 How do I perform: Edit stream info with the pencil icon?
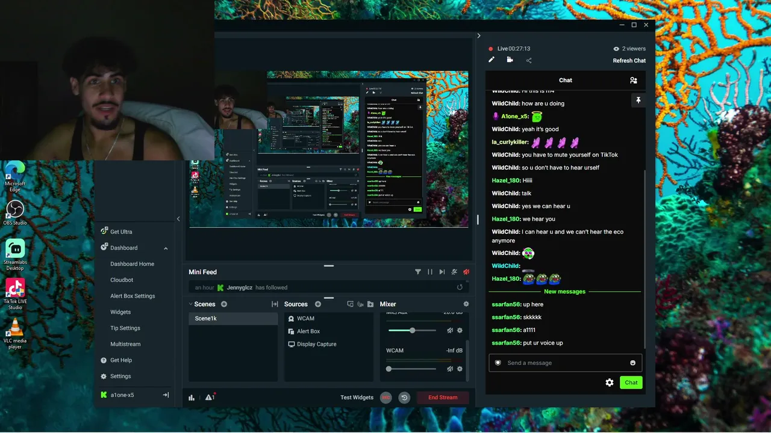click(492, 60)
